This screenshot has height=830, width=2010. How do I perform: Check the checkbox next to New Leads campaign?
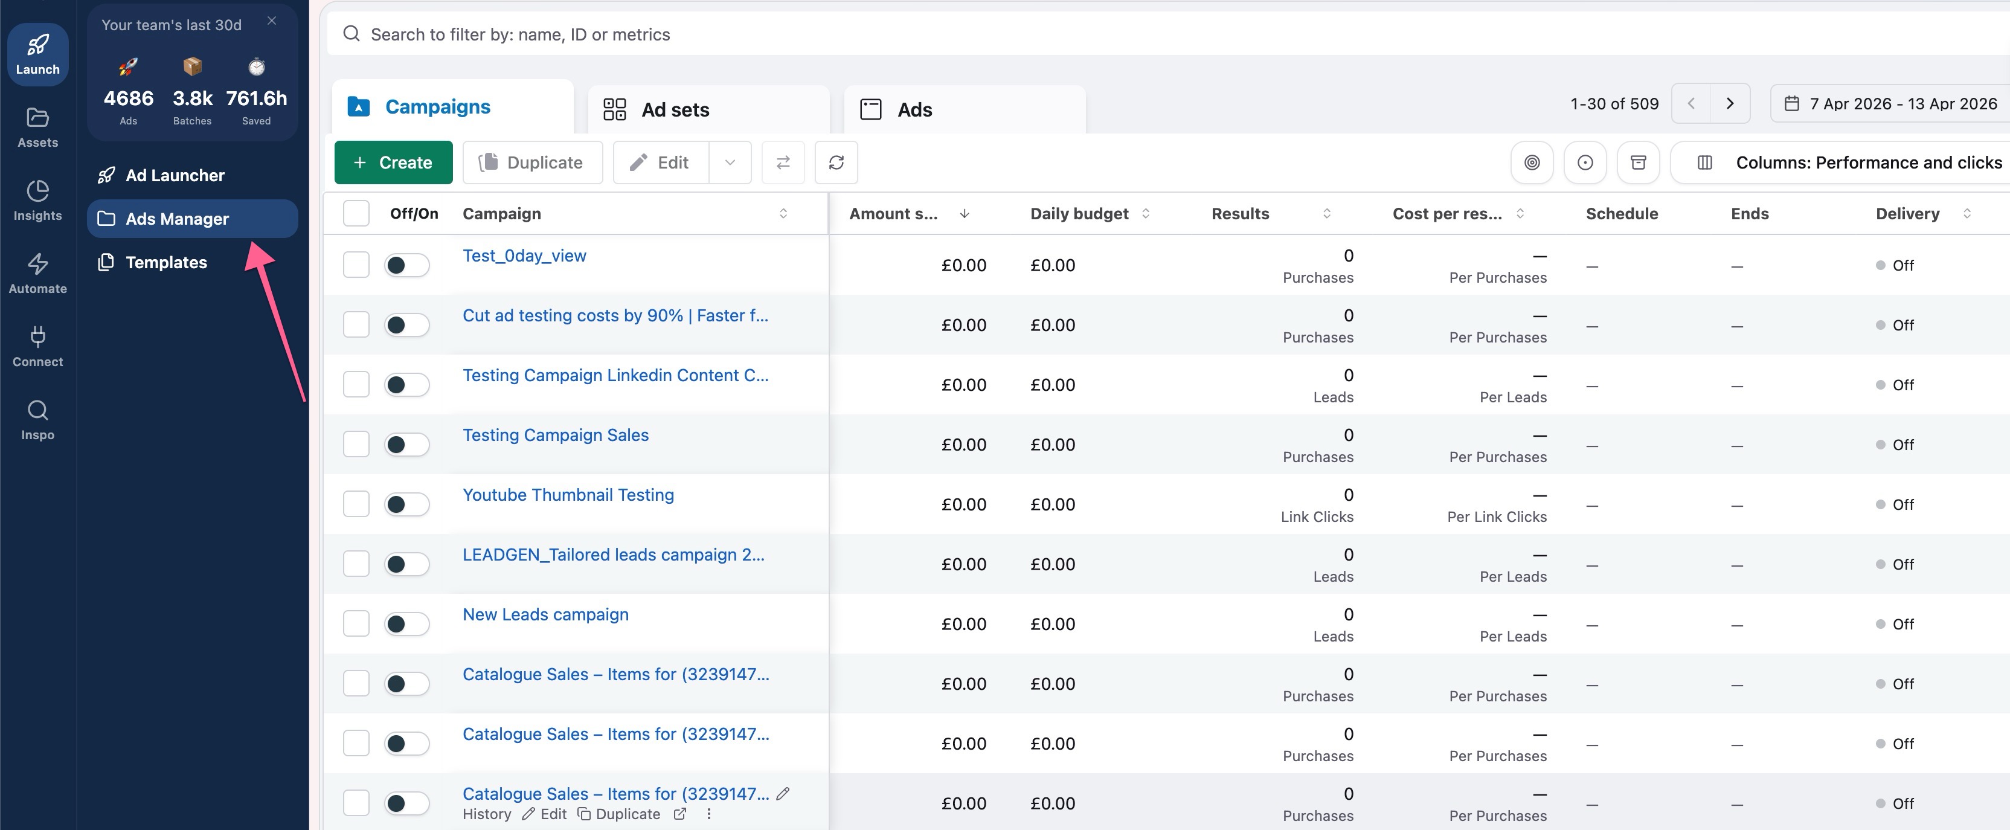tap(356, 623)
